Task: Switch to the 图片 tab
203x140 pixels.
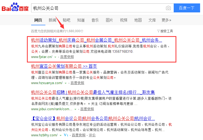Action: pos(109,20)
